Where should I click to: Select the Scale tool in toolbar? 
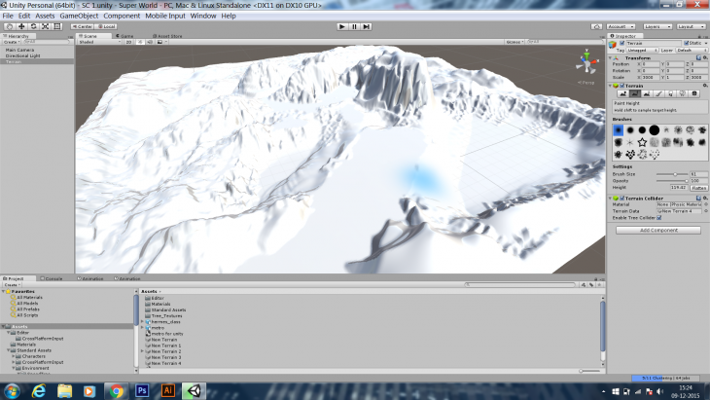click(x=45, y=26)
